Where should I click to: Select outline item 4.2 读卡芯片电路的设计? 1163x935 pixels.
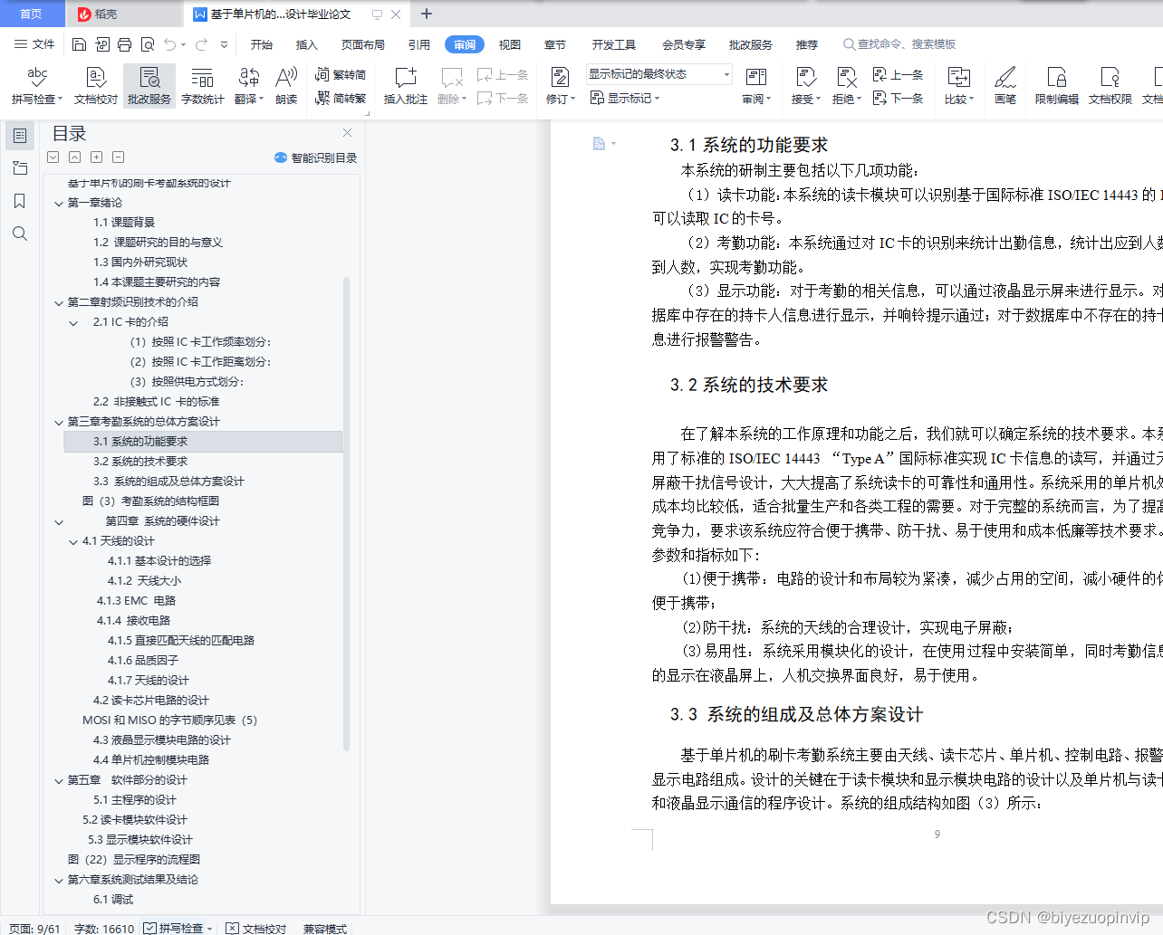click(150, 701)
